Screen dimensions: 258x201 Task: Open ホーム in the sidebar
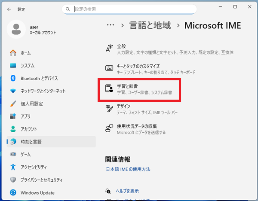pos(28,53)
